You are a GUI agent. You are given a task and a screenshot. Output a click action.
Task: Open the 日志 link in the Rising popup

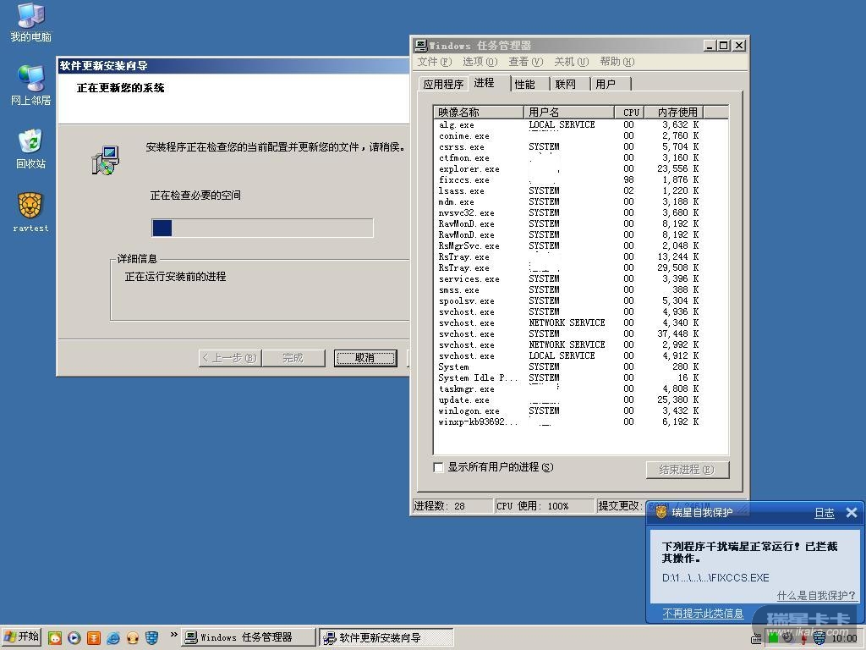click(x=825, y=513)
